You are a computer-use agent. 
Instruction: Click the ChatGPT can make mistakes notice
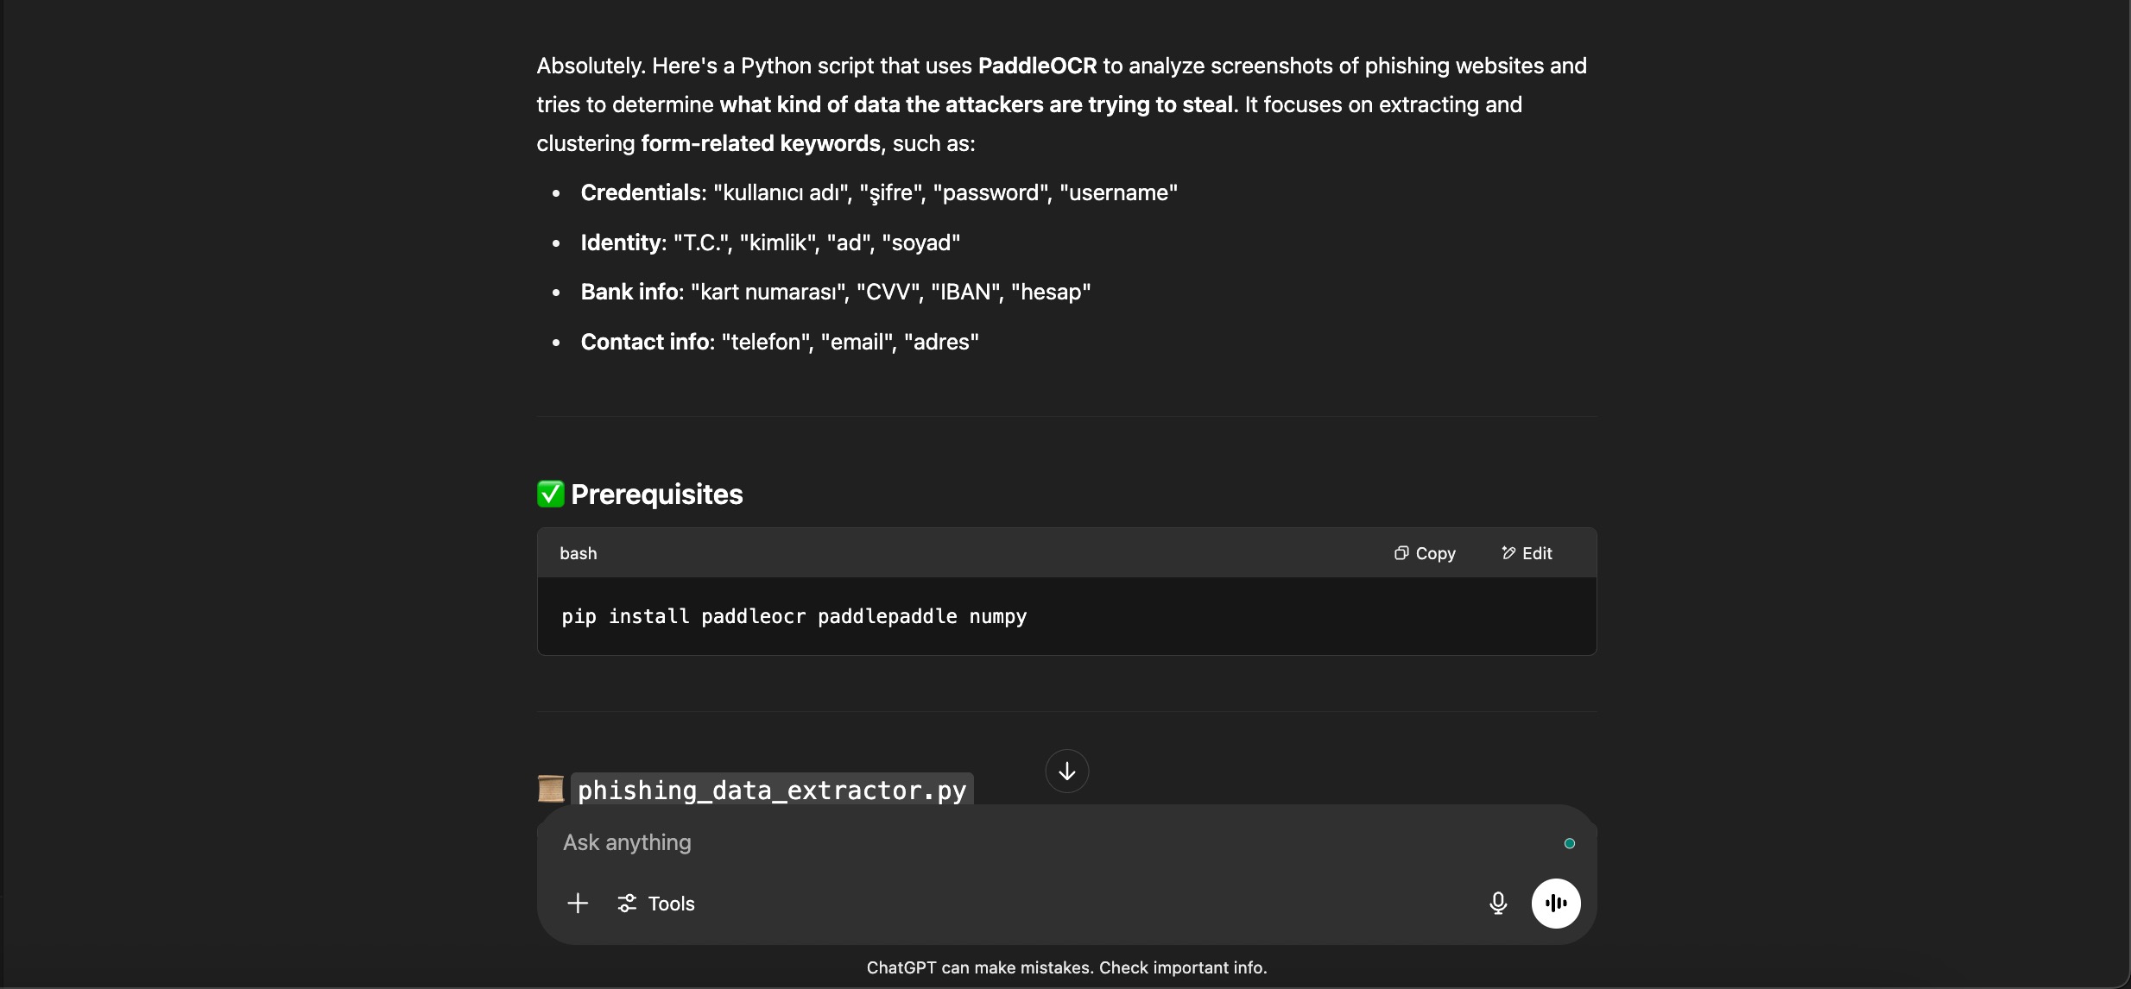[1066, 967]
